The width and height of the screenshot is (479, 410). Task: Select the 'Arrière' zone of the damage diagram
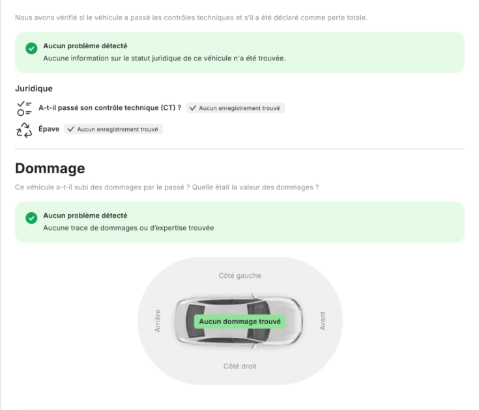coord(157,321)
